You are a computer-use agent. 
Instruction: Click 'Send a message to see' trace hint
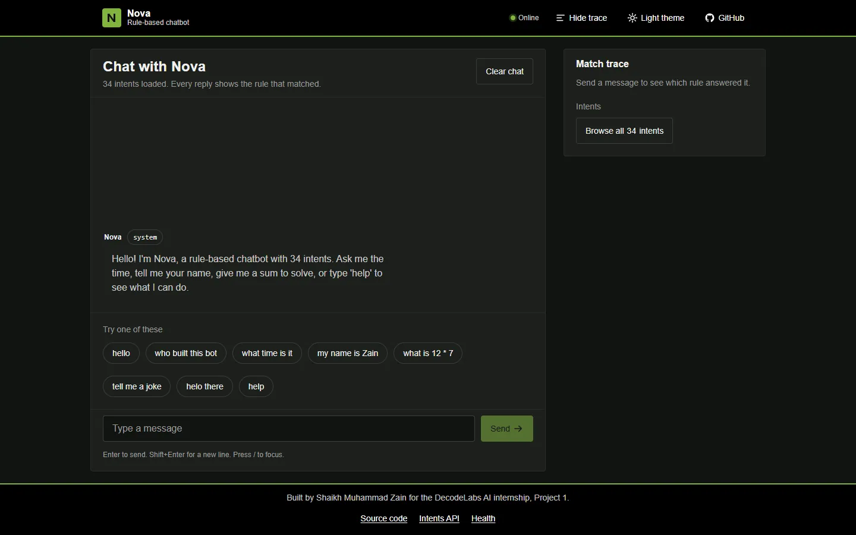[x=663, y=83]
